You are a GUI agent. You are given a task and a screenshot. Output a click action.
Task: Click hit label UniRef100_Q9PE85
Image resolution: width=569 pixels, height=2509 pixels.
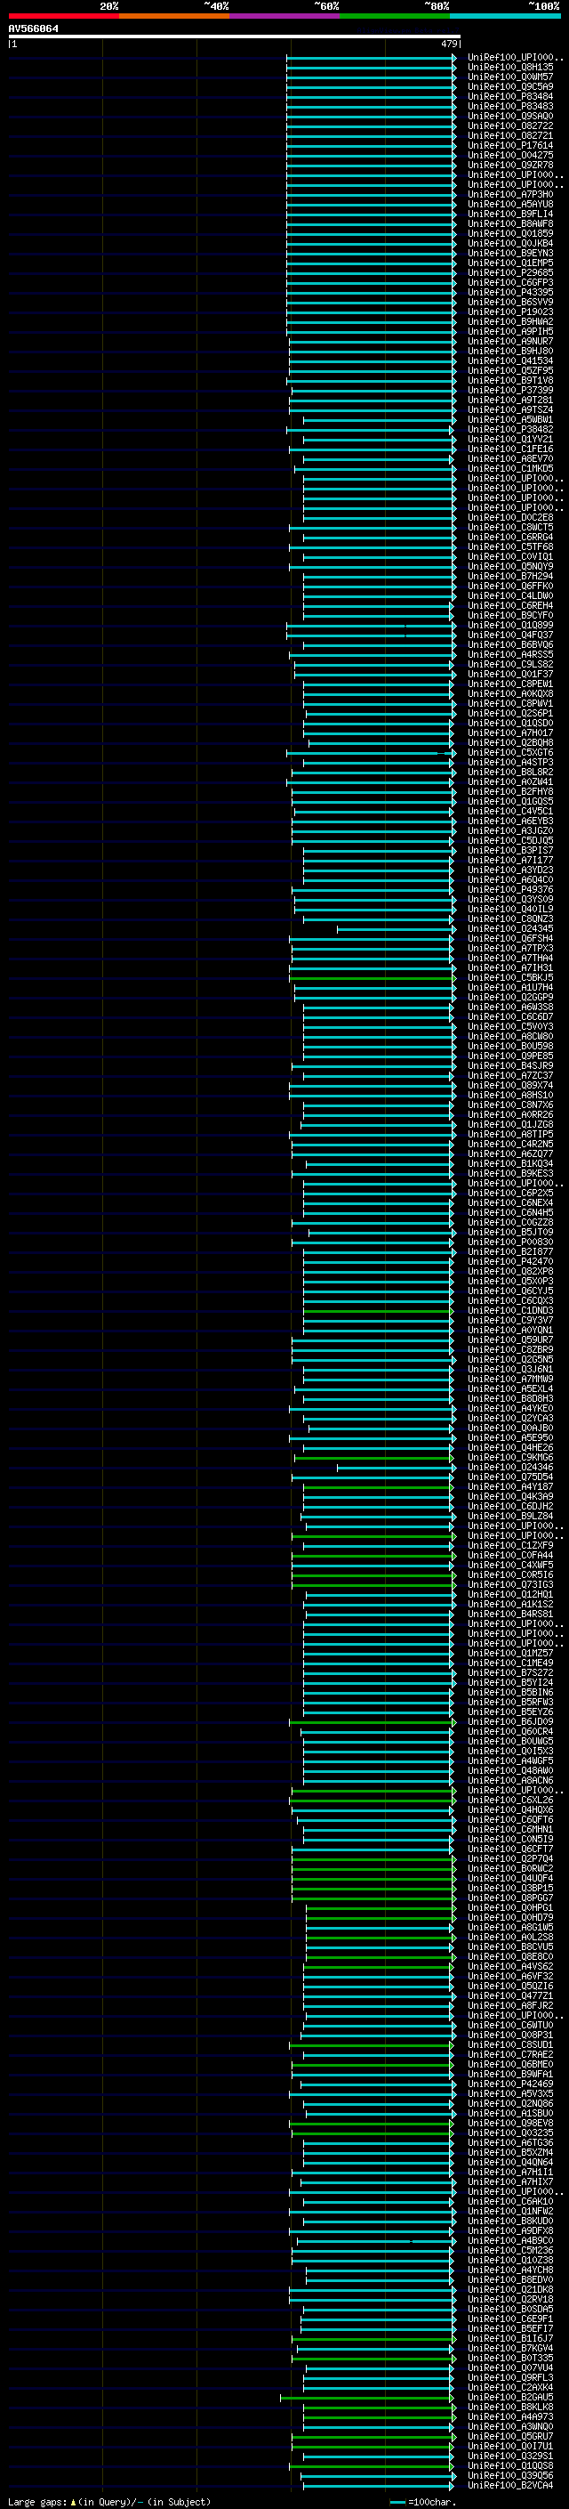pos(510,1056)
